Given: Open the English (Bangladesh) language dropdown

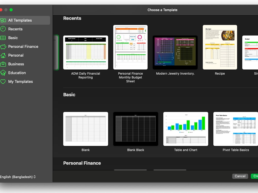Looking at the screenshot, I should click(x=18, y=177).
